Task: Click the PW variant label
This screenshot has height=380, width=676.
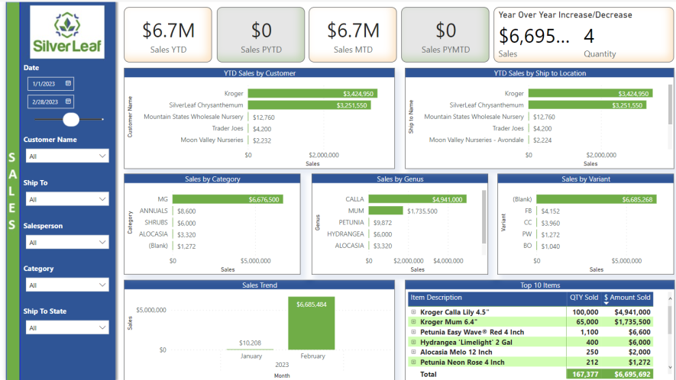Action: (527, 234)
